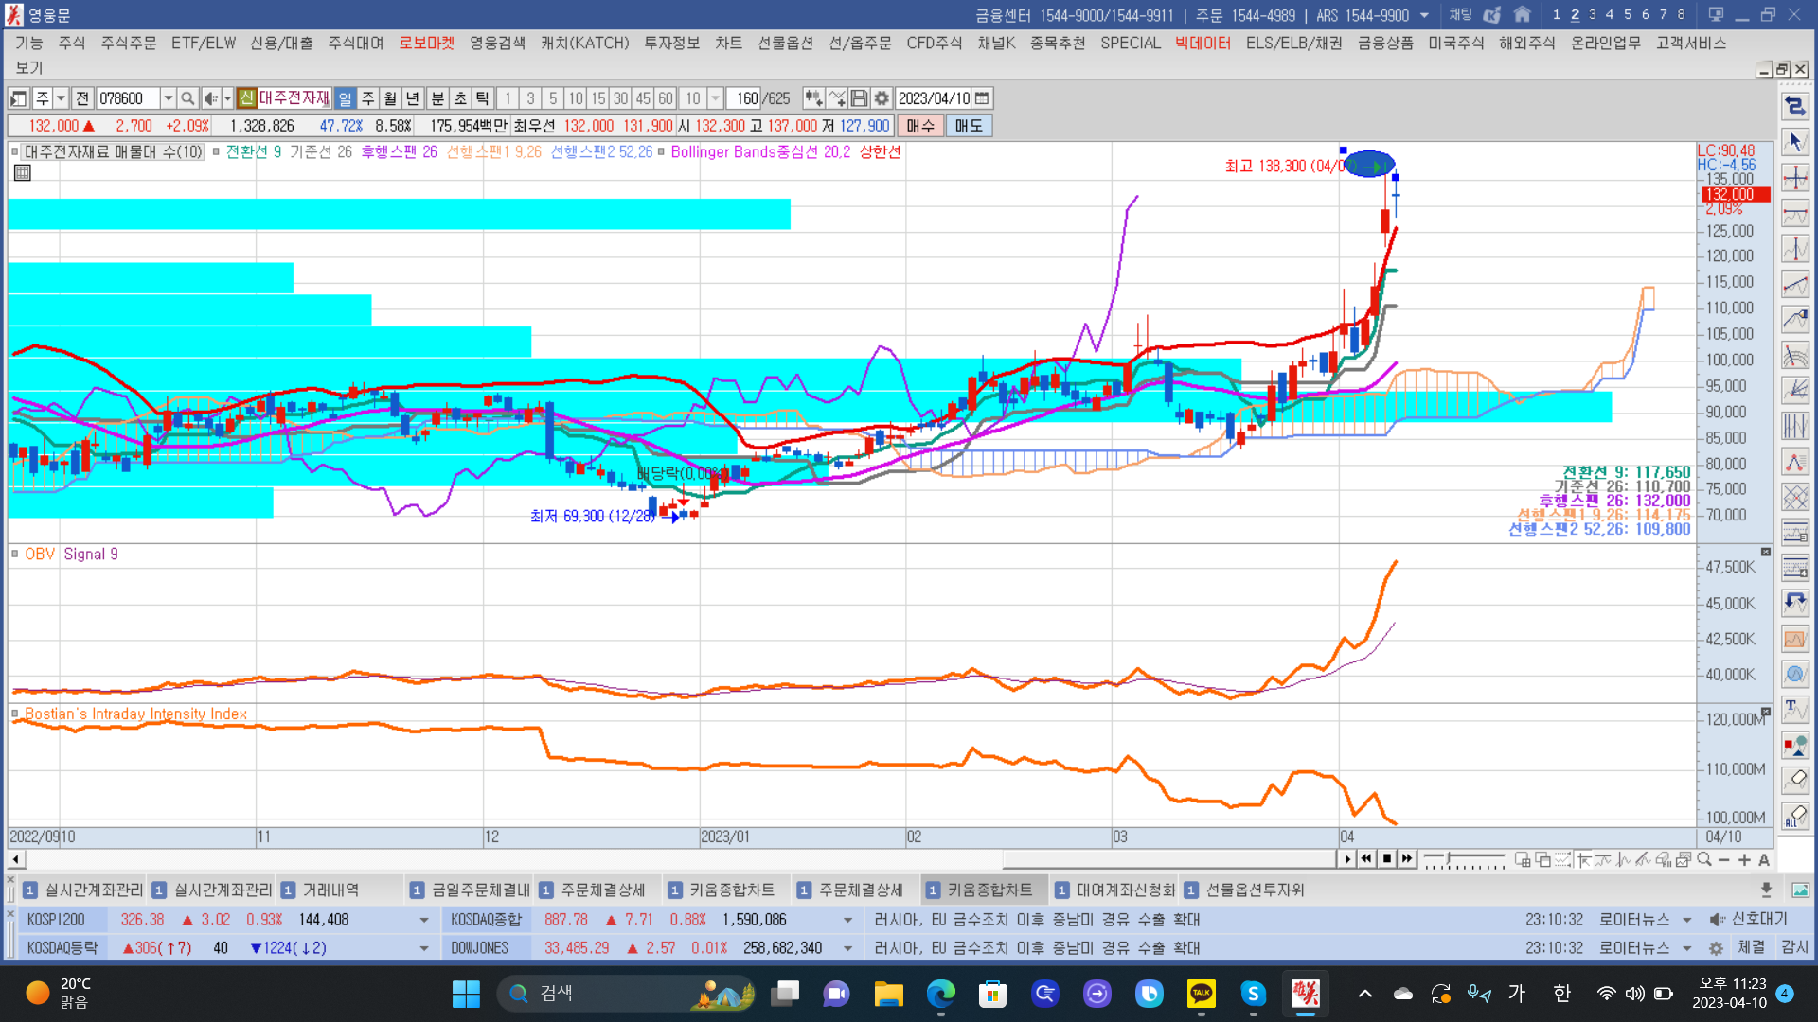Open chart settings gear icon in toolbar
Image resolution: width=1818 pixels, height=1022 pixels.
point(882,98)
